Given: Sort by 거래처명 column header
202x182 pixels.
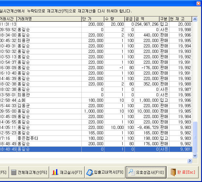Looking at the screenshot, I should [x=49, y=19].
